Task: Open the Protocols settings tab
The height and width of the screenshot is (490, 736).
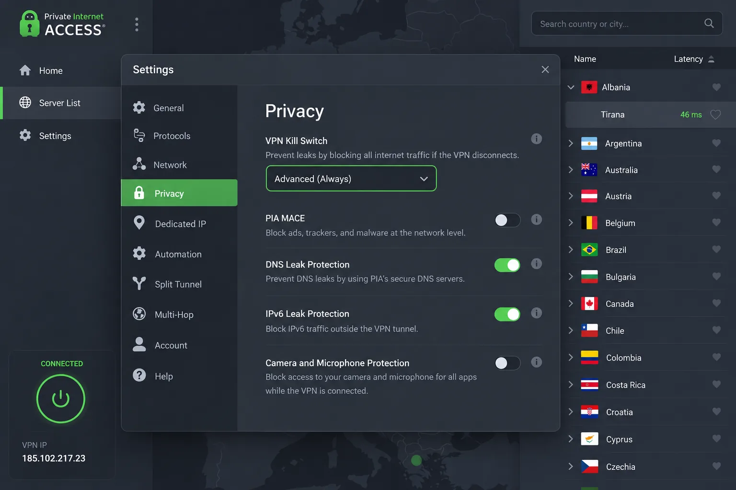Action: [x=179, y=136]
